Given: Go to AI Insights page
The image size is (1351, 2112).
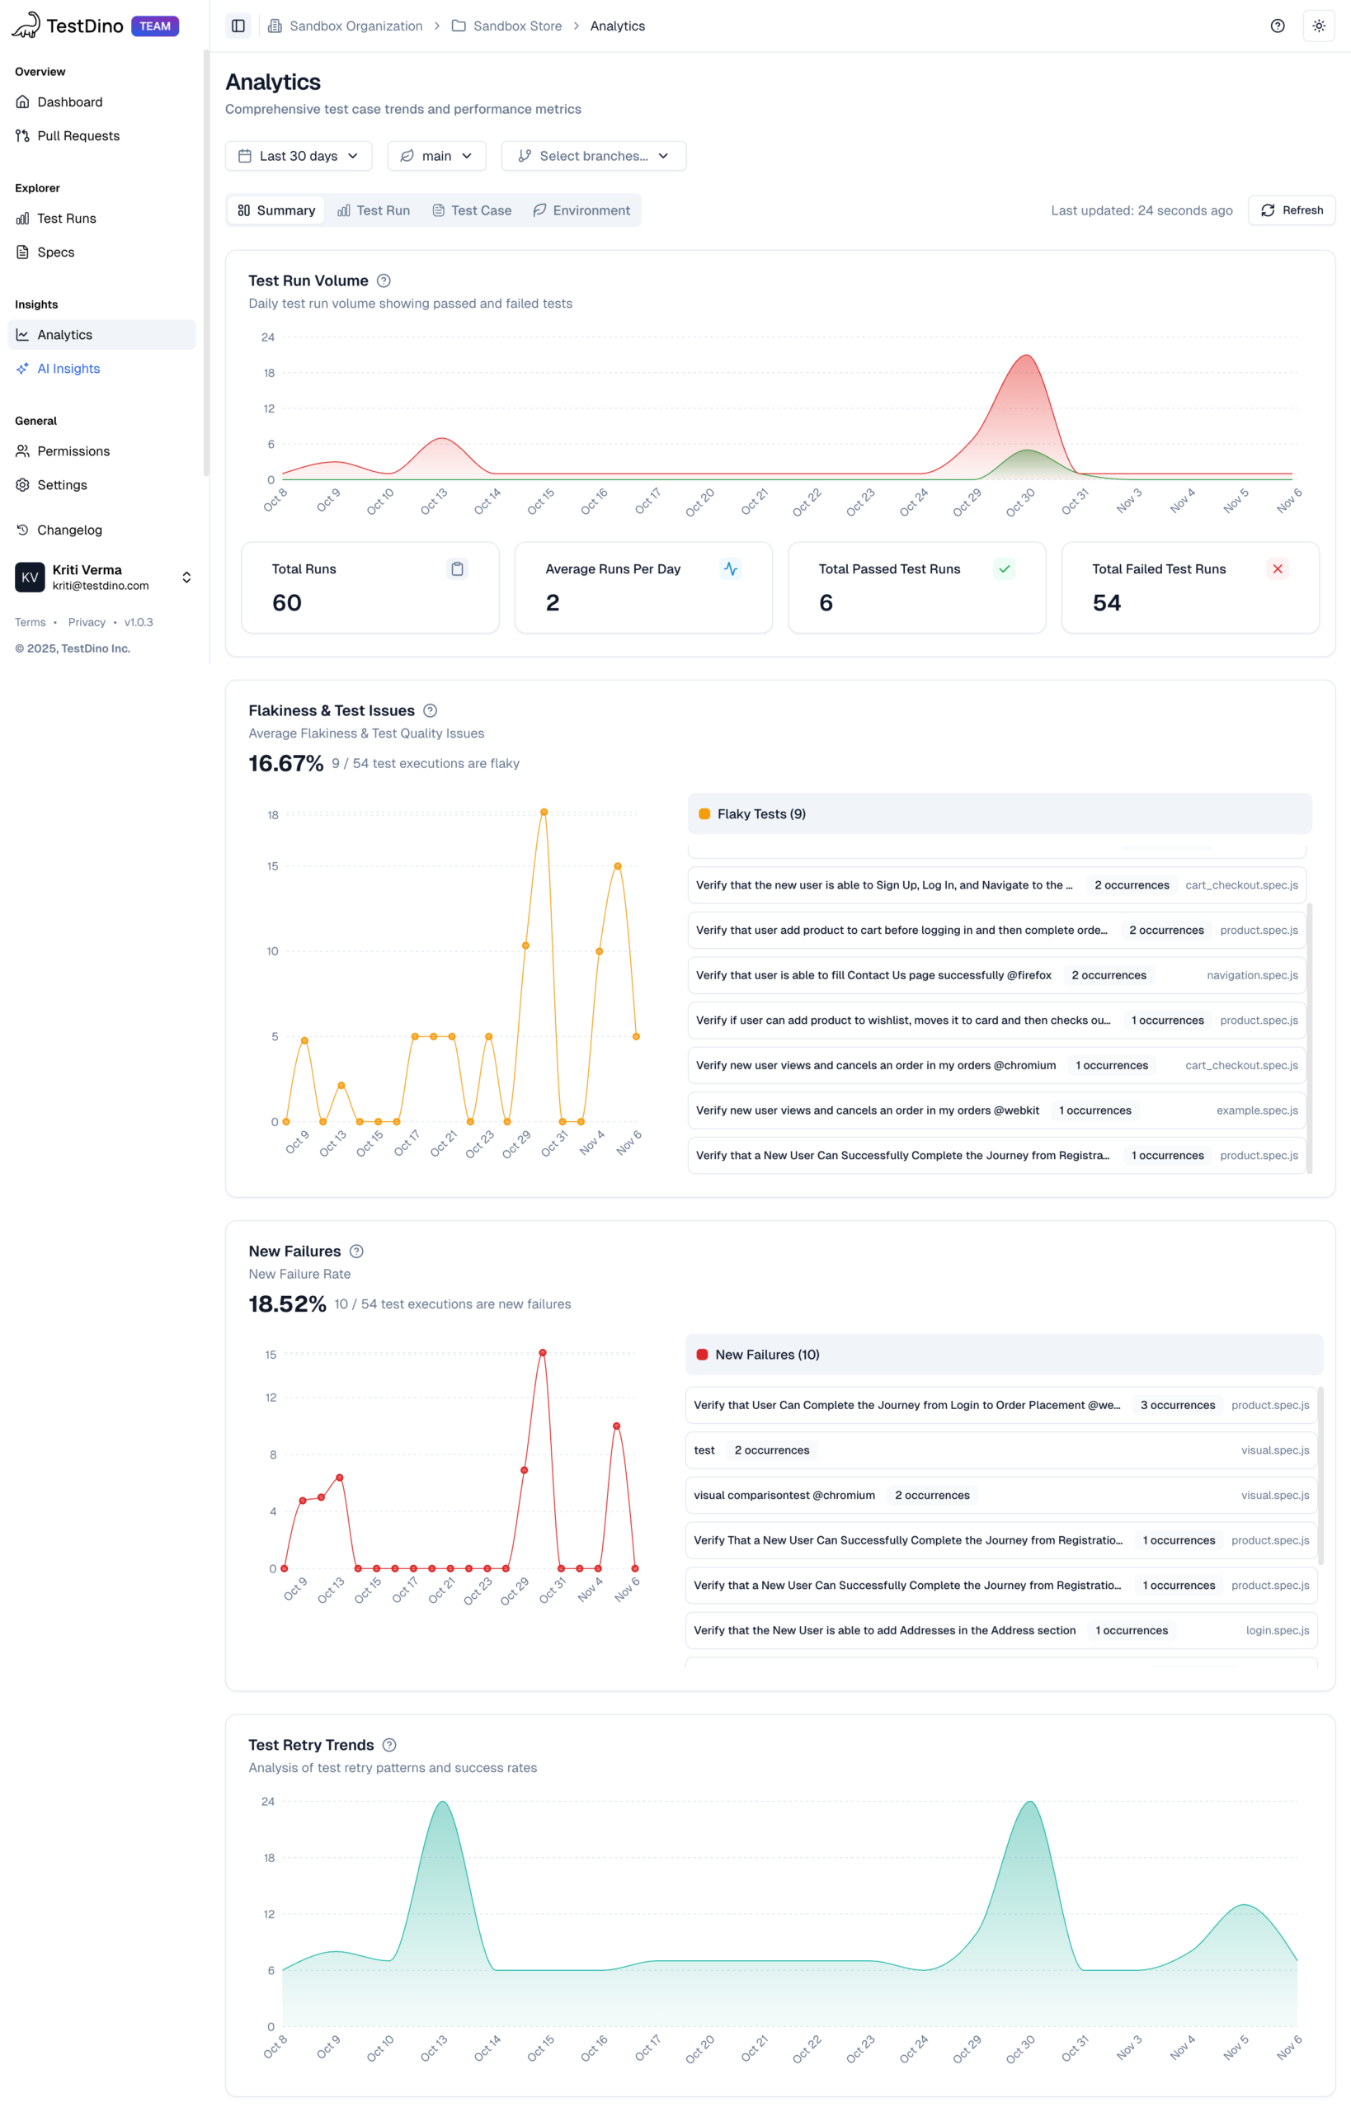Looking at the screenshot, I should (68, 369).
